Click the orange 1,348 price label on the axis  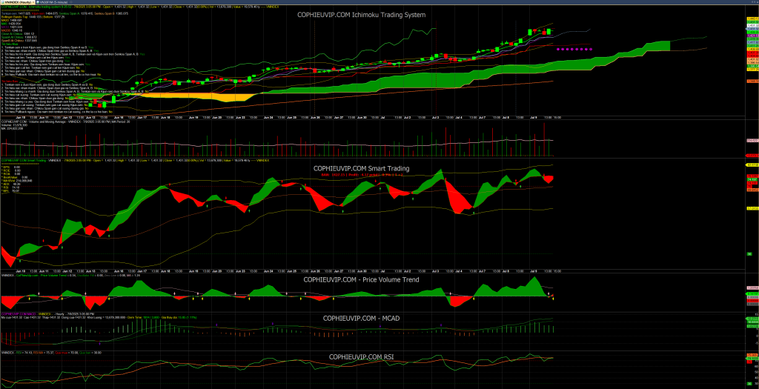(x=753, y=81)
